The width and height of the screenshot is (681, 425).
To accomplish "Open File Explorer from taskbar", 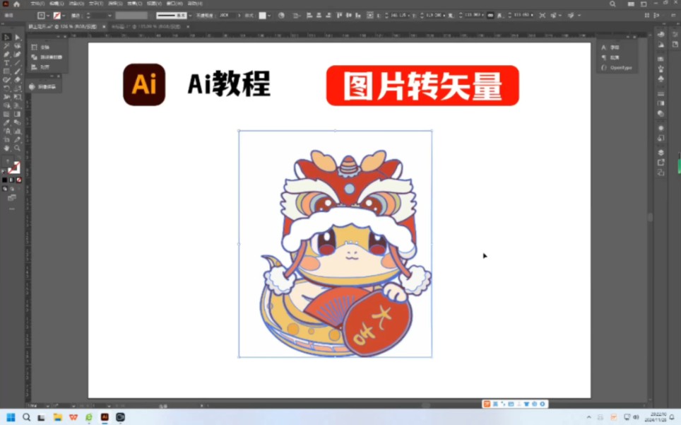I will click(x=57, y=417).
